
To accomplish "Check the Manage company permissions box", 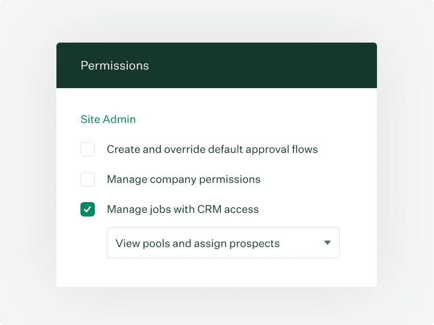I will click(88, 179).
